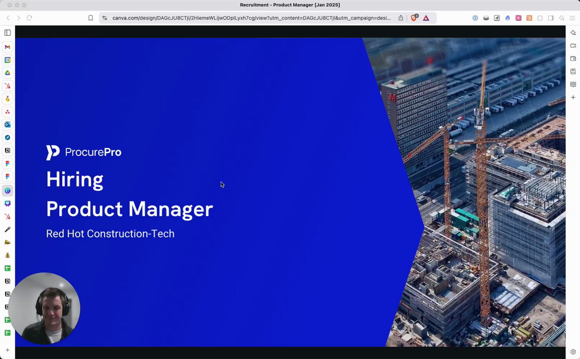Open Leo AI from the toolbar
Viewport: 580px width, 359px height.
(x=562, y=18)
